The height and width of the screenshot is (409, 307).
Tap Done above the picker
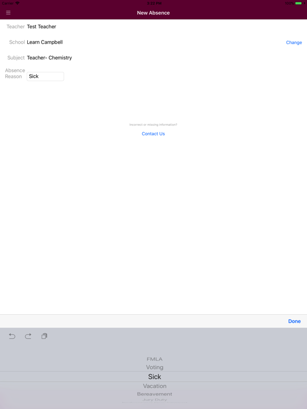coord(294,321)
